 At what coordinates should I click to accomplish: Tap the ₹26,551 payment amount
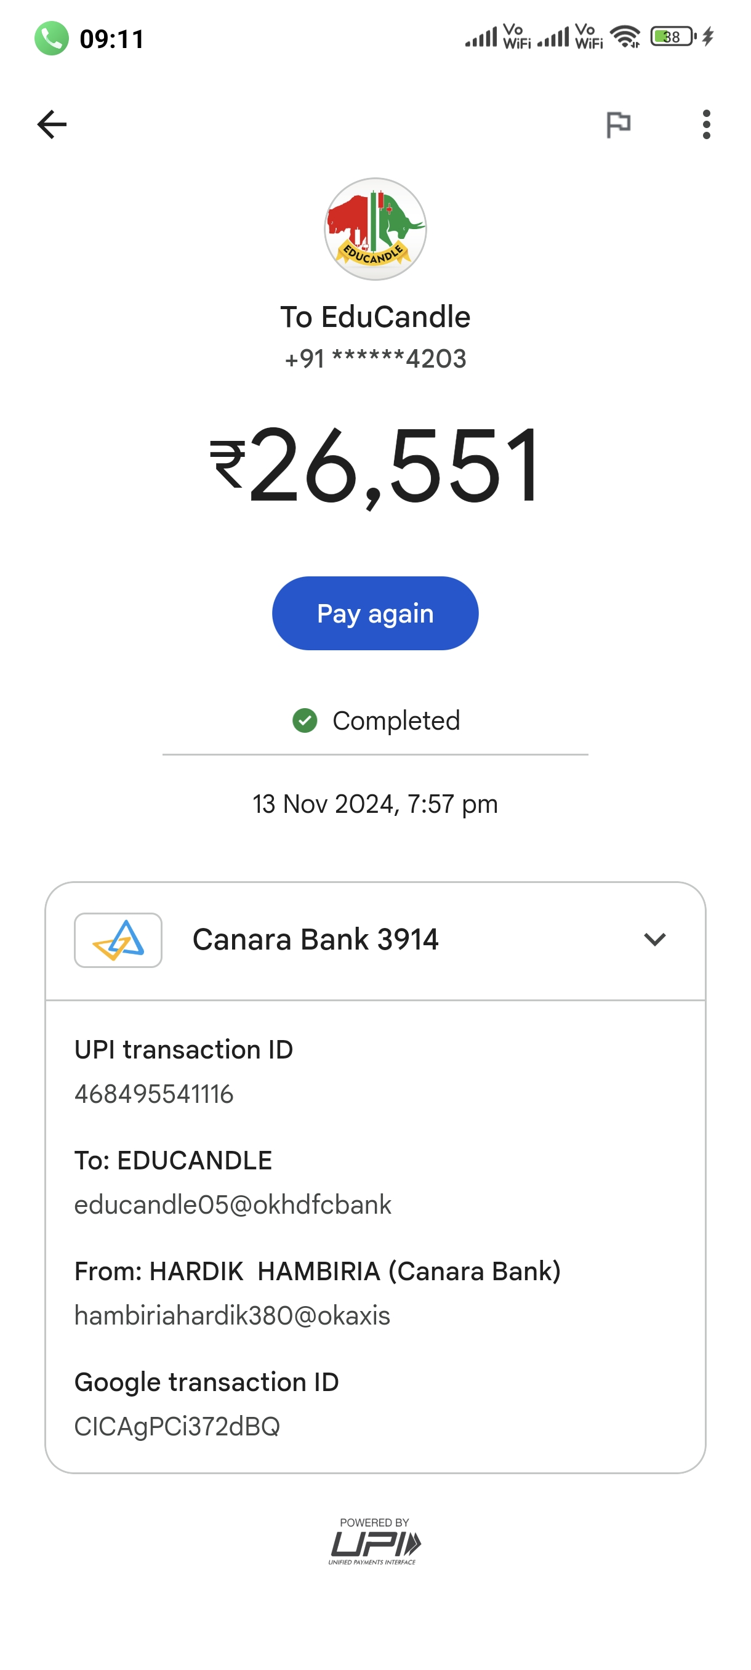pos(375,466)
